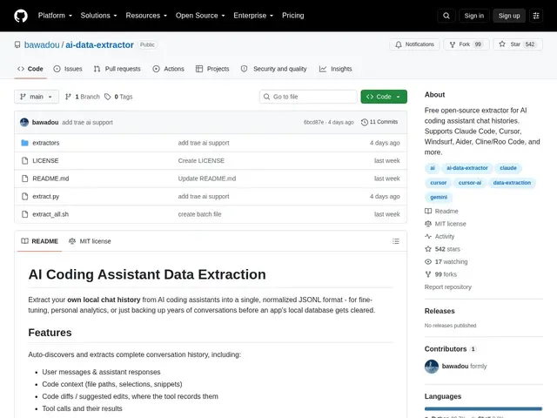Switch to the Projects tab
Image resolution: width=557 pixels, height=418 pixels.
tap(212, 69)
